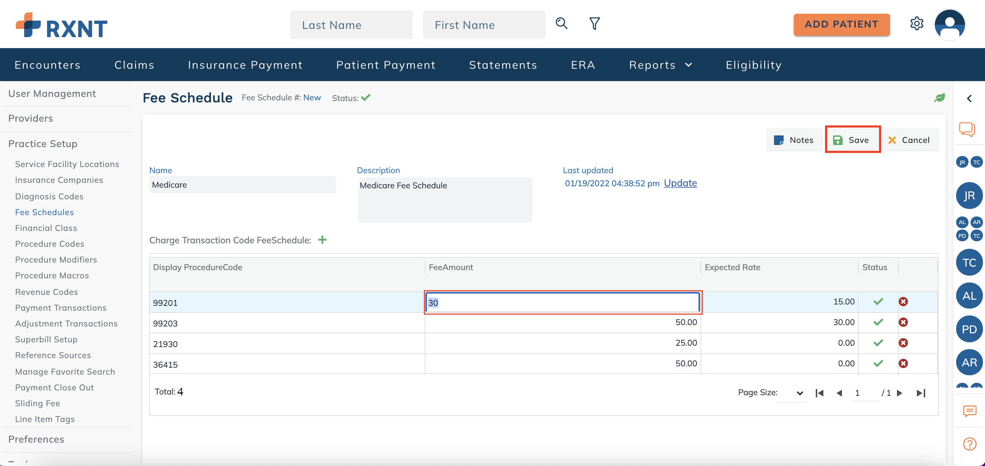
Task: Open the Statements tab
Action: (503, 65)
